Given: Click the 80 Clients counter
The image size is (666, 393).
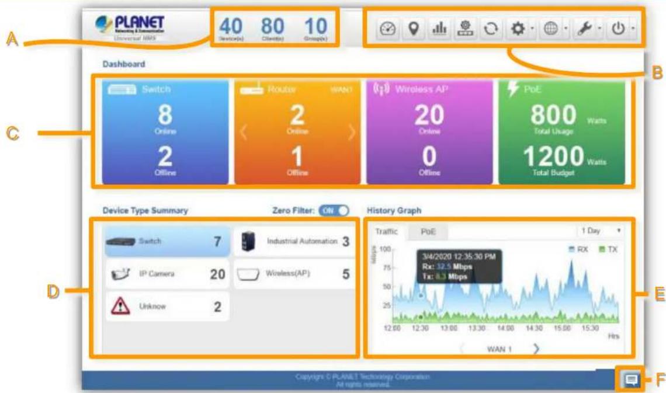Looking at the screenshot, I should (x=272, y=29).
